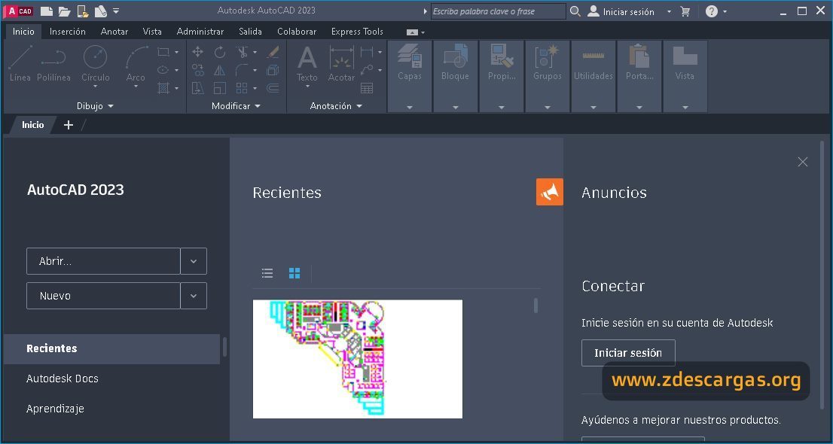Screen dimensions: 833x444
Task: Select the Linear dimension icon
Action: tap(367, 52)
